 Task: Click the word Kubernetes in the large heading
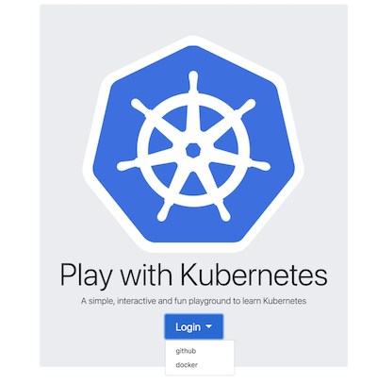coord(254,275)
